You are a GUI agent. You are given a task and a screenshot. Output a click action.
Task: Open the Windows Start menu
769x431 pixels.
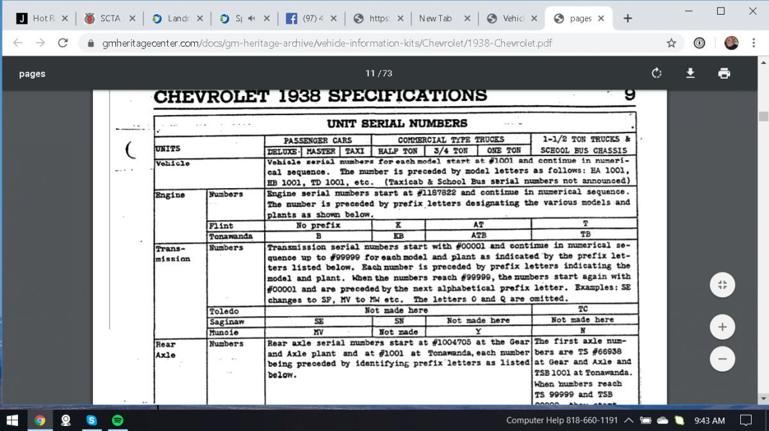pyautogui.click(x=13, y=420)
